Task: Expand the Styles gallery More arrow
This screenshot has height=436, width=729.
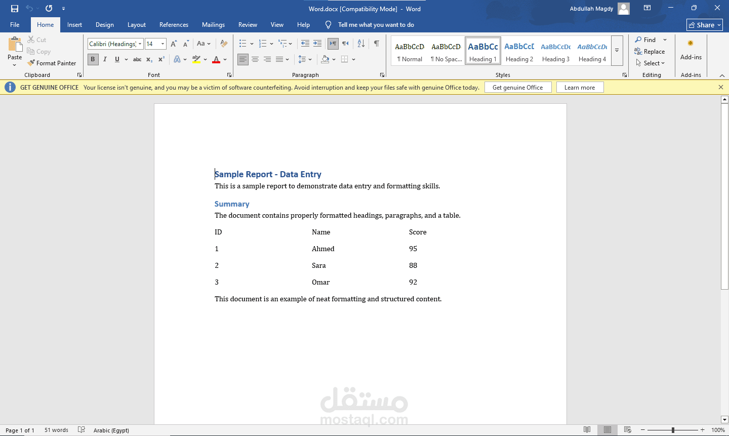Action: coord(617,51)
